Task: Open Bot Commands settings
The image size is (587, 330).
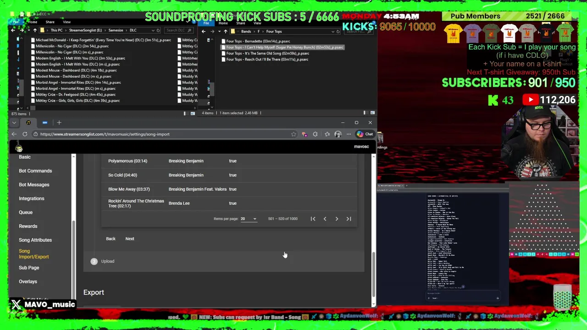Action: pyautogui.click(x=35, y=170)
